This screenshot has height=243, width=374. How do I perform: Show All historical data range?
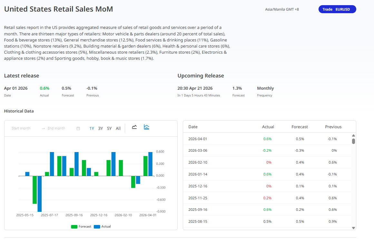(118, 129)
